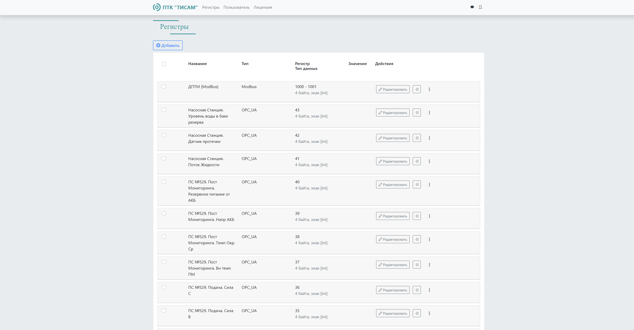Click Редактировать for Подача. Сила В

(393, 313)
